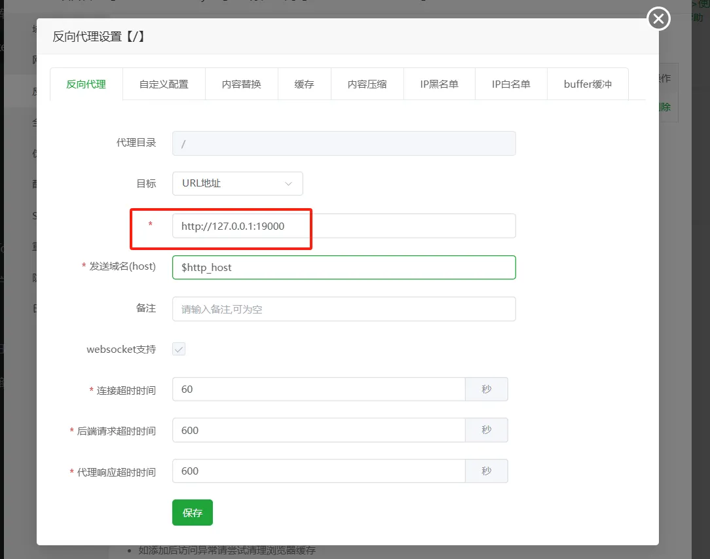
Task: Click the 发送域名 $http_host field
Action: click(x=344, y=268)
